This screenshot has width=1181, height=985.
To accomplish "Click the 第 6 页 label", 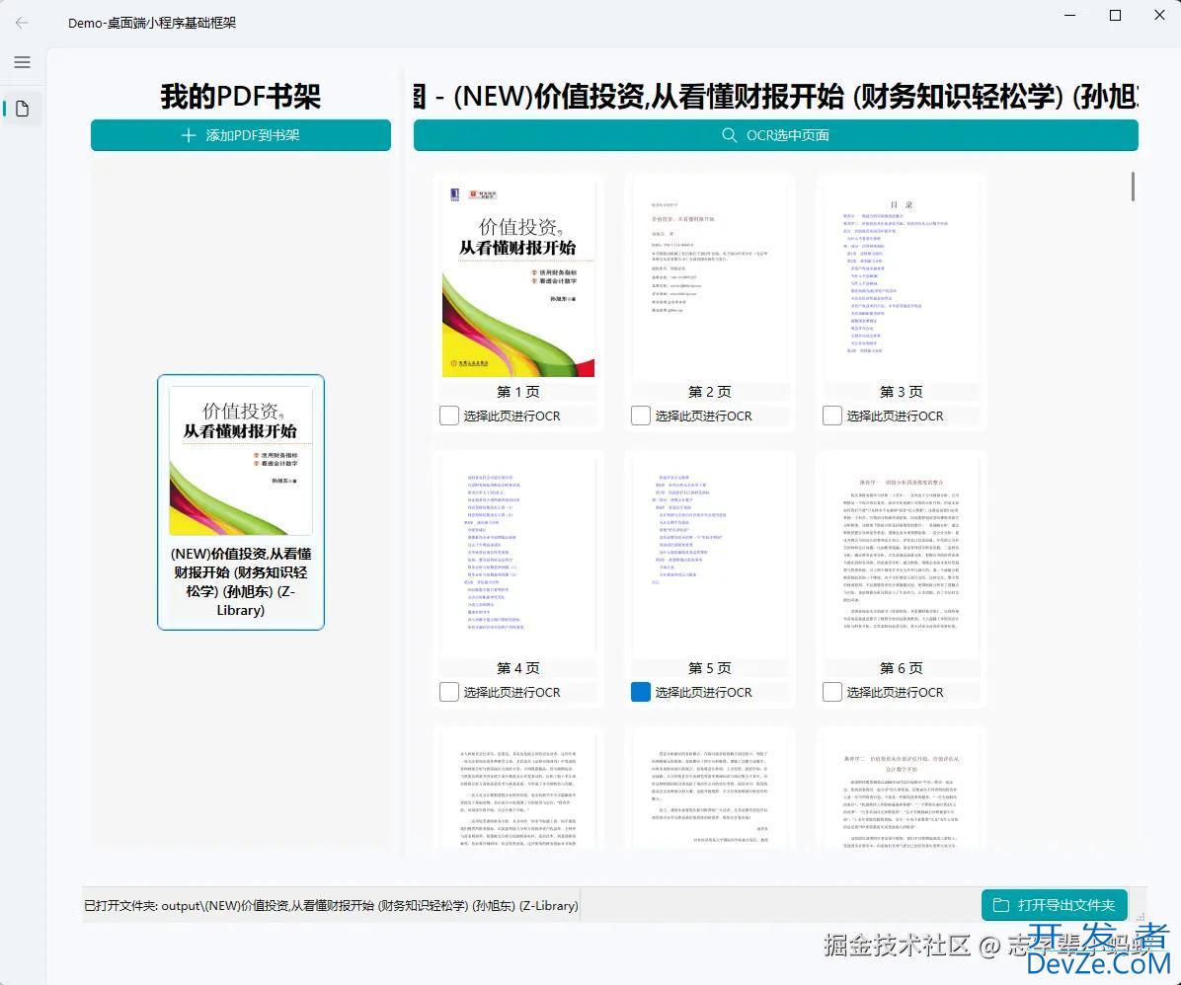I will click(901, 668).
